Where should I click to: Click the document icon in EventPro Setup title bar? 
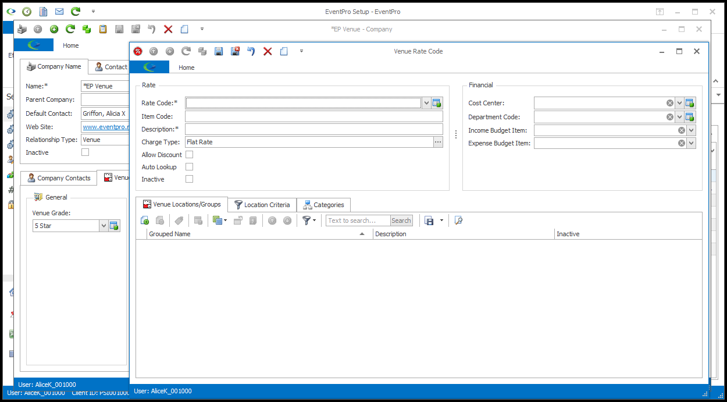(43, 12)
